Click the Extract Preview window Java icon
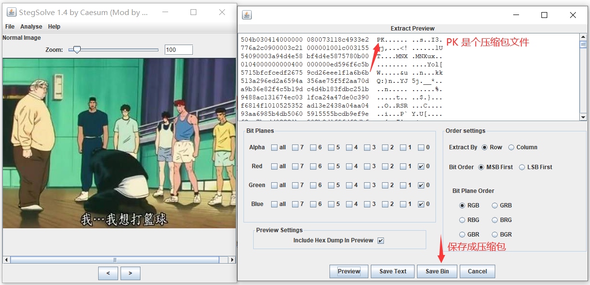Viewport: 590px width, 285px height. 247,15
